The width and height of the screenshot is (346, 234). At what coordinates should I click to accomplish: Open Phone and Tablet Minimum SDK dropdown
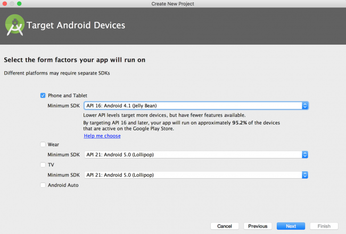[x=196, y=106]
